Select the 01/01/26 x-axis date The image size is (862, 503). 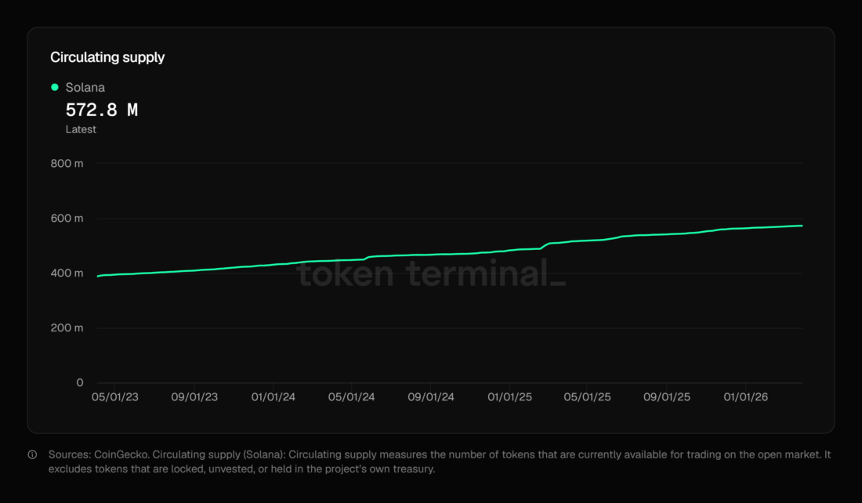click(x=746, y=397)
